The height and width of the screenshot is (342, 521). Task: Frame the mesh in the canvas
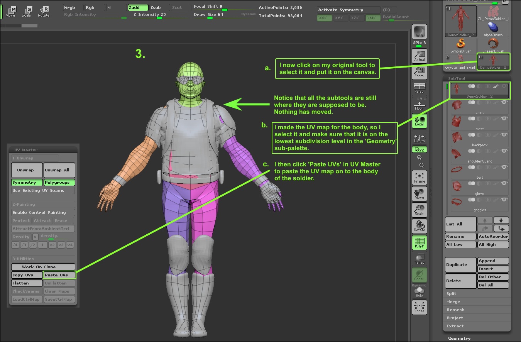point(419,177)
